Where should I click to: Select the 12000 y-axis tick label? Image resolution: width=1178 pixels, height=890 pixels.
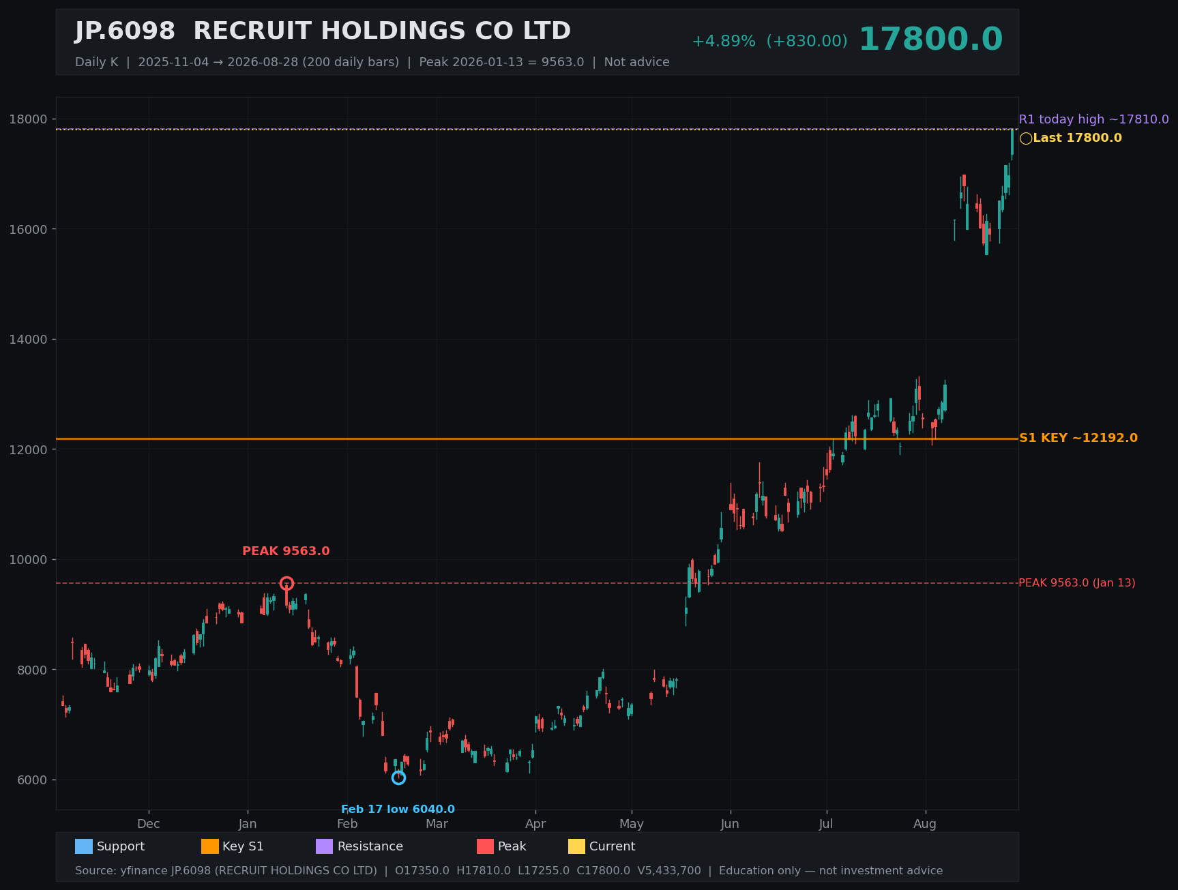coord(28,449)
